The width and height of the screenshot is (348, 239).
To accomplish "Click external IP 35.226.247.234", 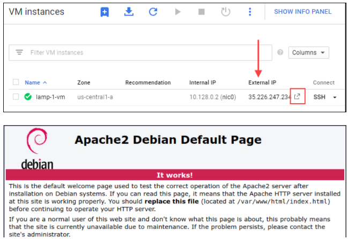I will [269, 97].
